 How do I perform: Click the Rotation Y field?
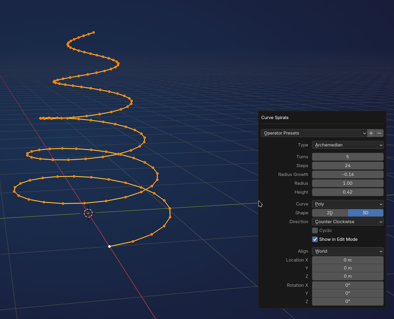pos(348,293)
